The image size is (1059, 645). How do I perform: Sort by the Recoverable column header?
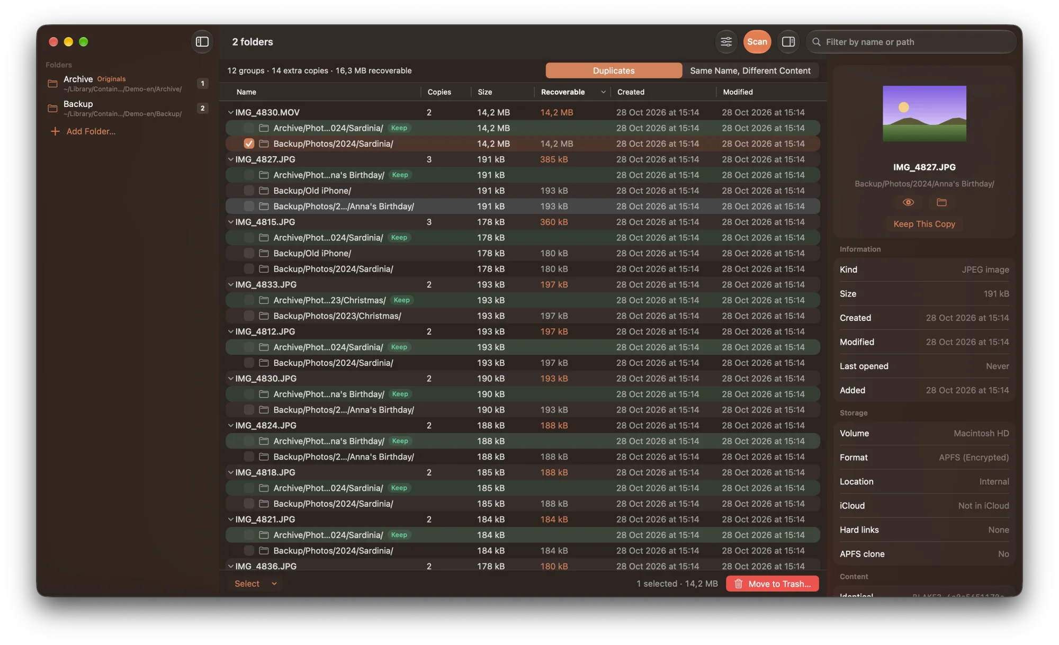coord(573,92)
